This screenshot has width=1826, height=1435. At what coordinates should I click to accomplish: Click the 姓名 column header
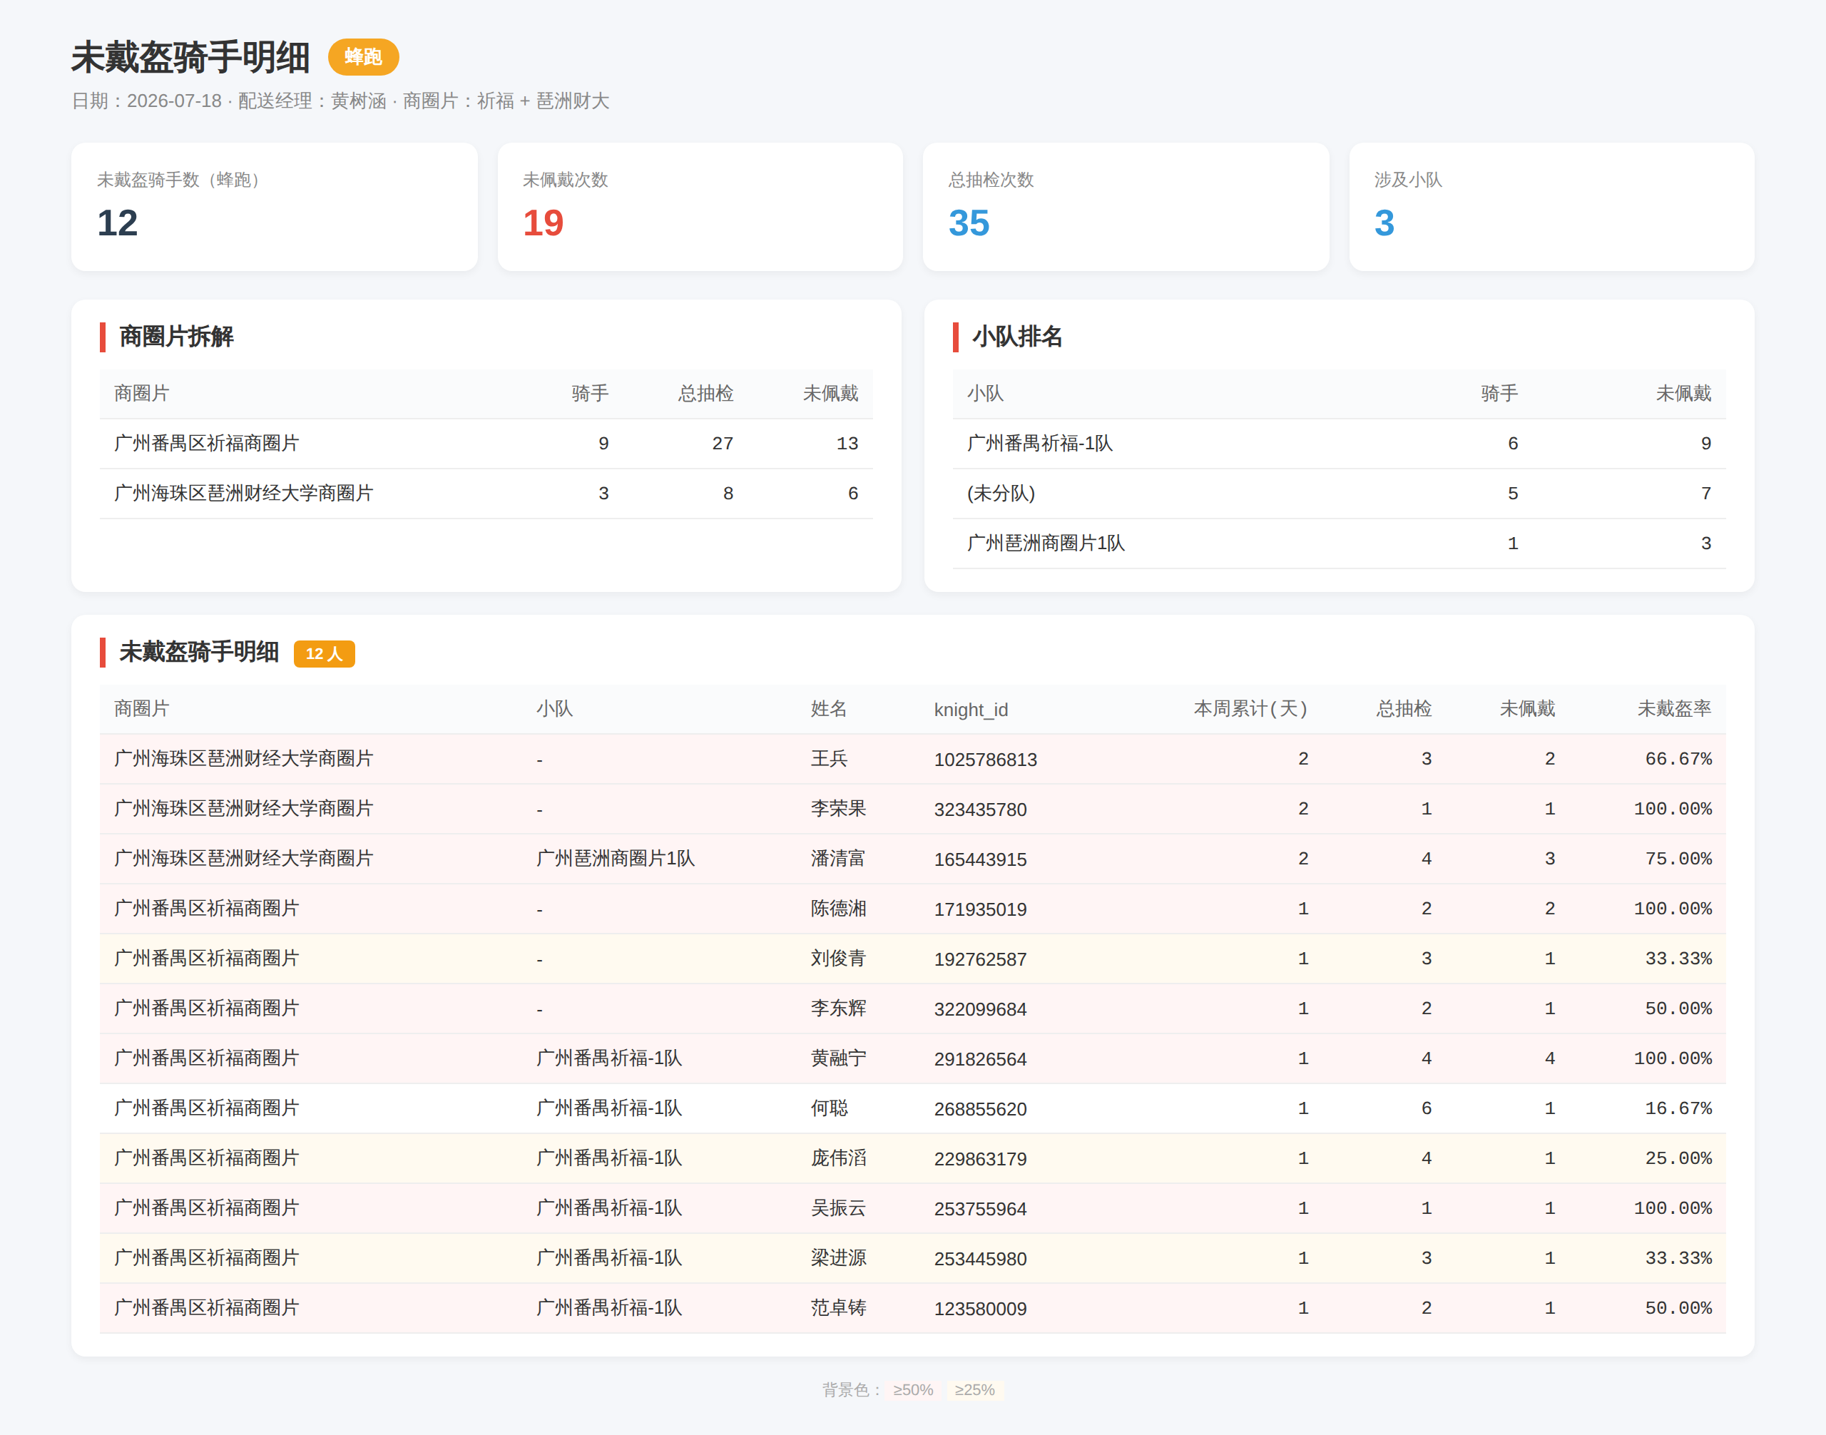[x=829, y=709]
